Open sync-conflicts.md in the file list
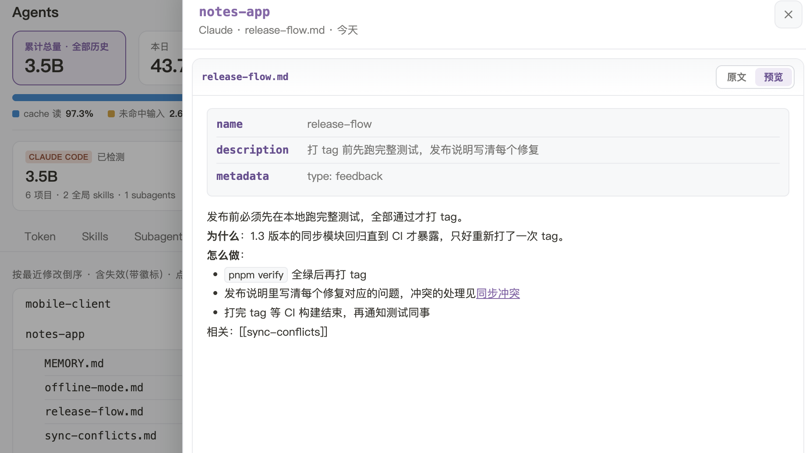 [x=113, y=435]
